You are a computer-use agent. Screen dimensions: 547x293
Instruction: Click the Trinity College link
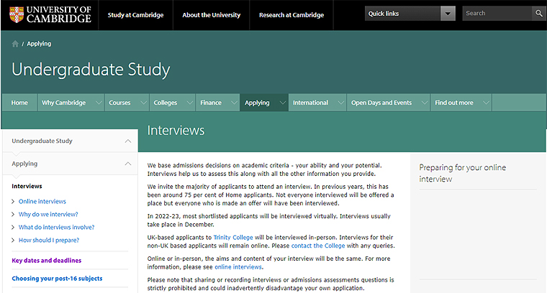click(232, 236)
